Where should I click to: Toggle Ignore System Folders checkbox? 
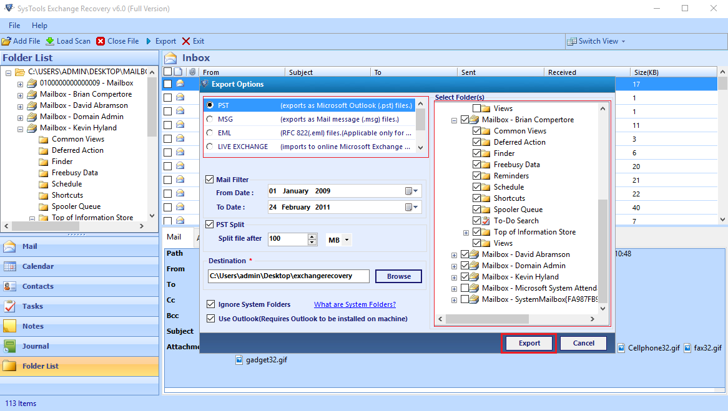point(211,304)
